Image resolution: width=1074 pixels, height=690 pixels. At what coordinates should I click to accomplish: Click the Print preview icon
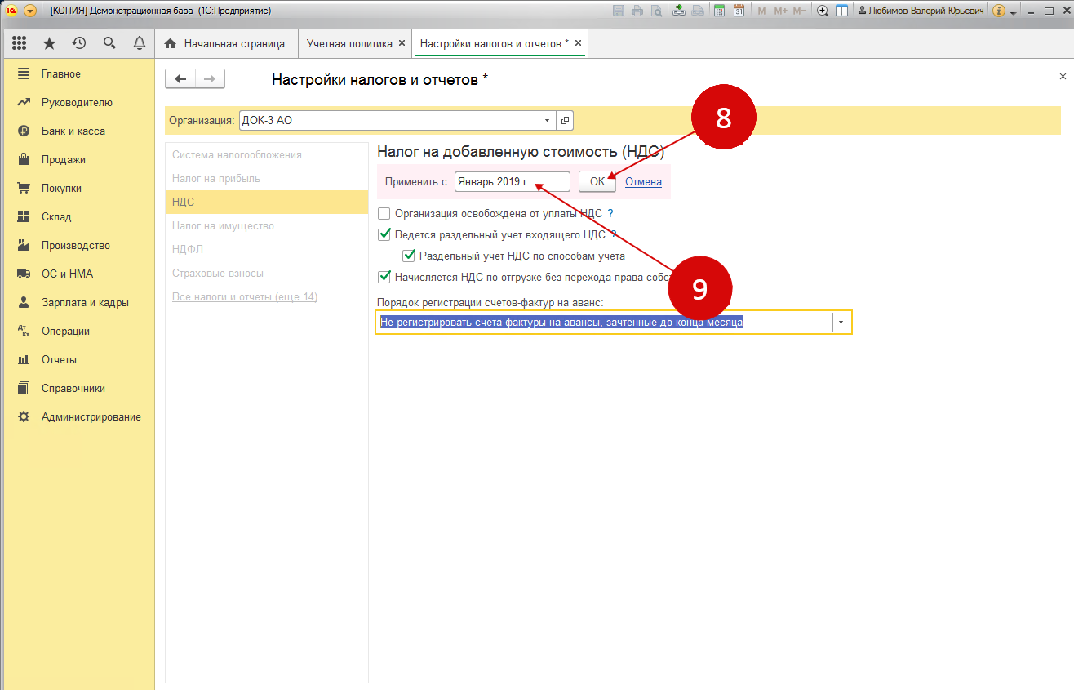656,11
